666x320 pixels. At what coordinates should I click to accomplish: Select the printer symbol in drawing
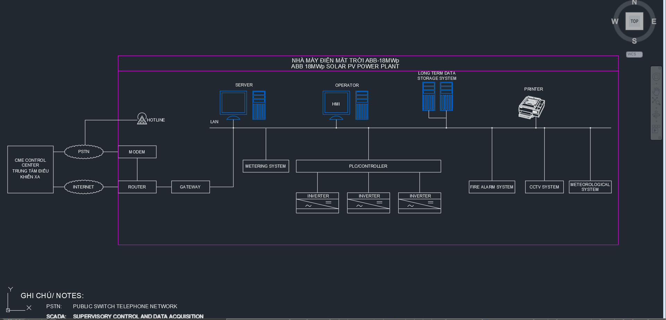[x=531, y=108]
